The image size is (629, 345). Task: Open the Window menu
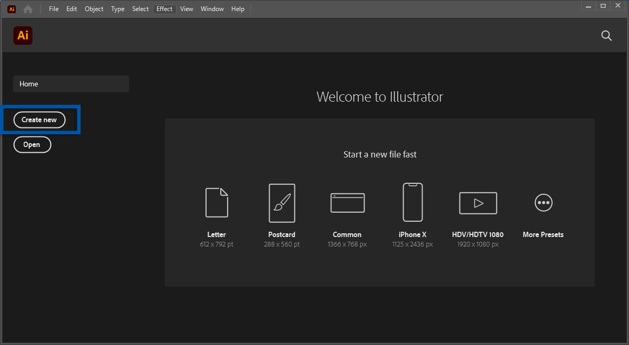(x=212, y=8)
